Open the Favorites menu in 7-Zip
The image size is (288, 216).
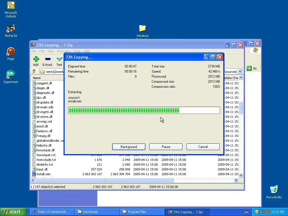pos(64,51)
